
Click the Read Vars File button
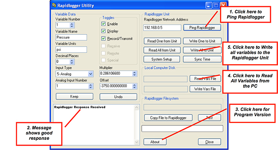205,79
